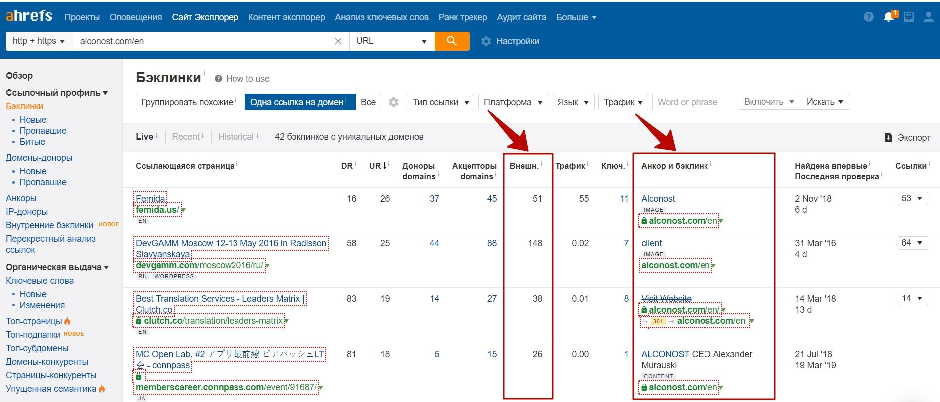Open Обзор in the sidebar

pyautogui.click(x=19, y=76)
